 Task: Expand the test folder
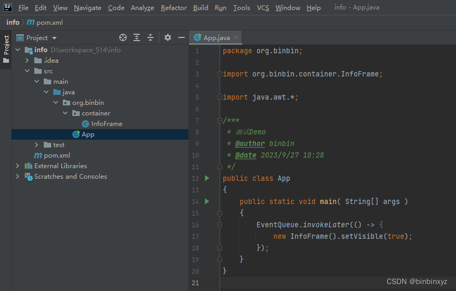pyautogui.click(x=36, y=144)
